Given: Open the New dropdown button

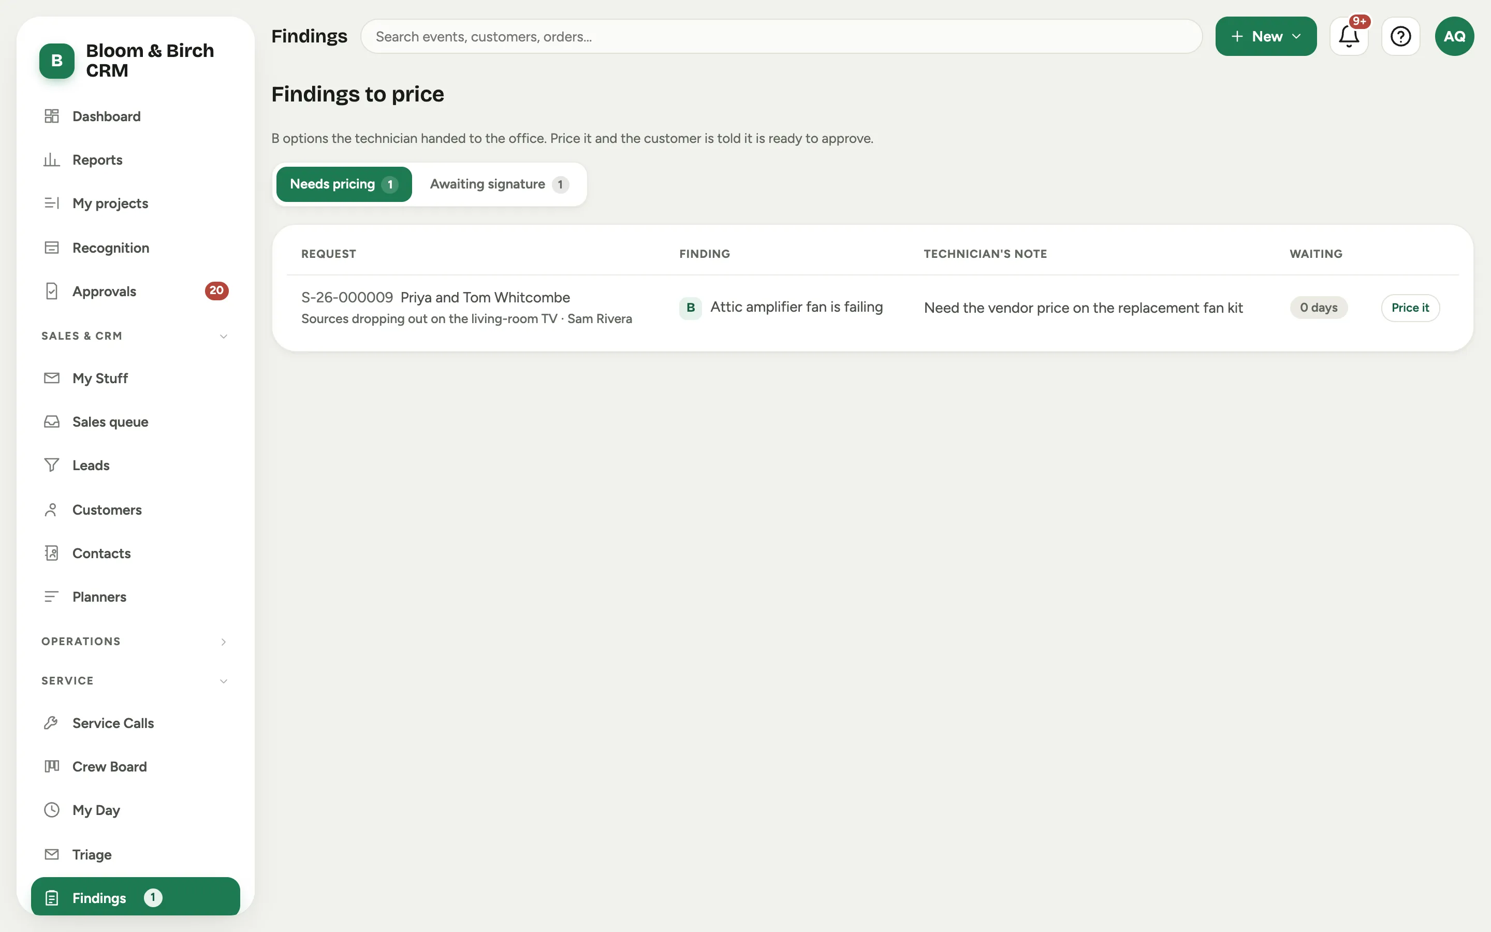Looking at the screenshot, I should [1265, 36].
